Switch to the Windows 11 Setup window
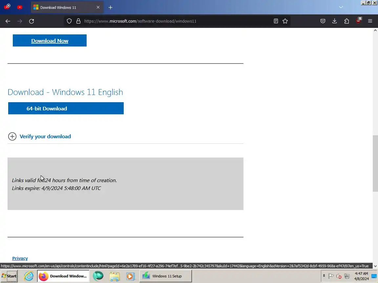 click(166, 276)
